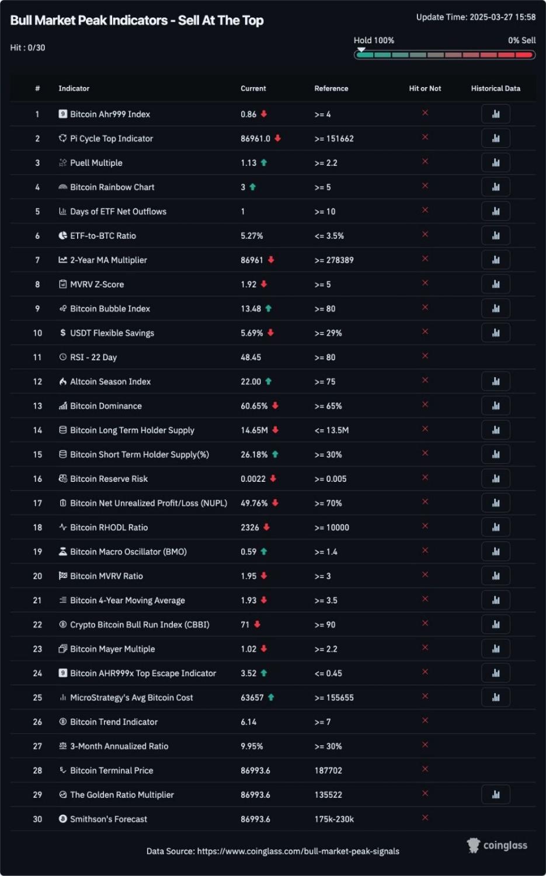The height and width of the screenshot is (876, 546).
Task: Open MVRV Z-Score historical chart icon
Action: coord(495,284)
